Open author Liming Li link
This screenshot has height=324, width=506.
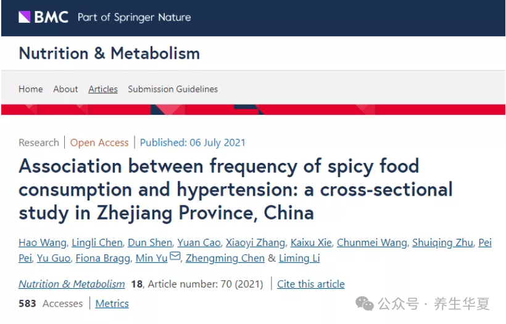(x=299, y=258)
